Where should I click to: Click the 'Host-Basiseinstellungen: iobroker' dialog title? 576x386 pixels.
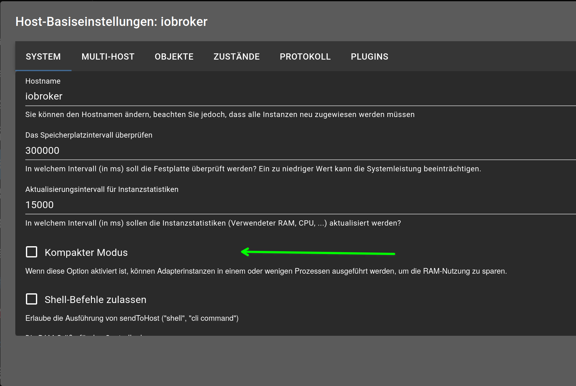pyautogui.click(x=112, y=22)
